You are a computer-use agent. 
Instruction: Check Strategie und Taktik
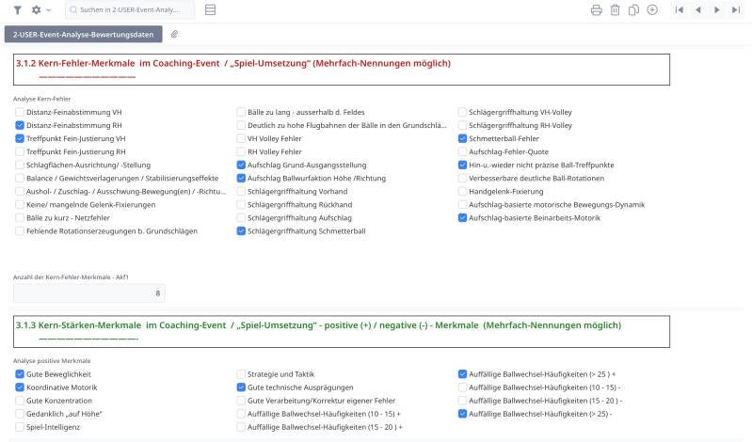pyautogui.click(x=241, y=374)
